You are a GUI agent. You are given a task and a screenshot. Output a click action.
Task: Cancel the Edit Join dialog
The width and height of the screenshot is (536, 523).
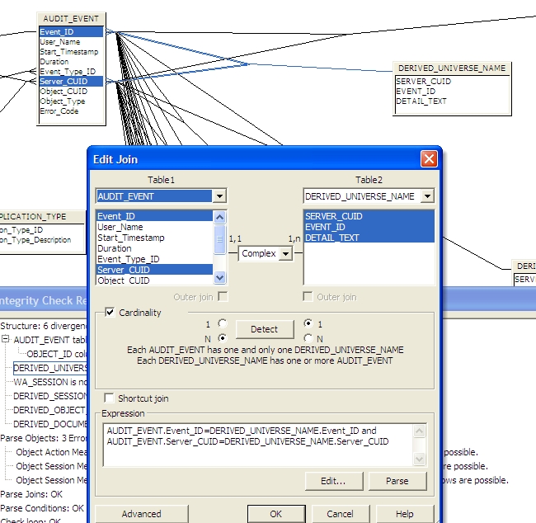tap(340, 514)
